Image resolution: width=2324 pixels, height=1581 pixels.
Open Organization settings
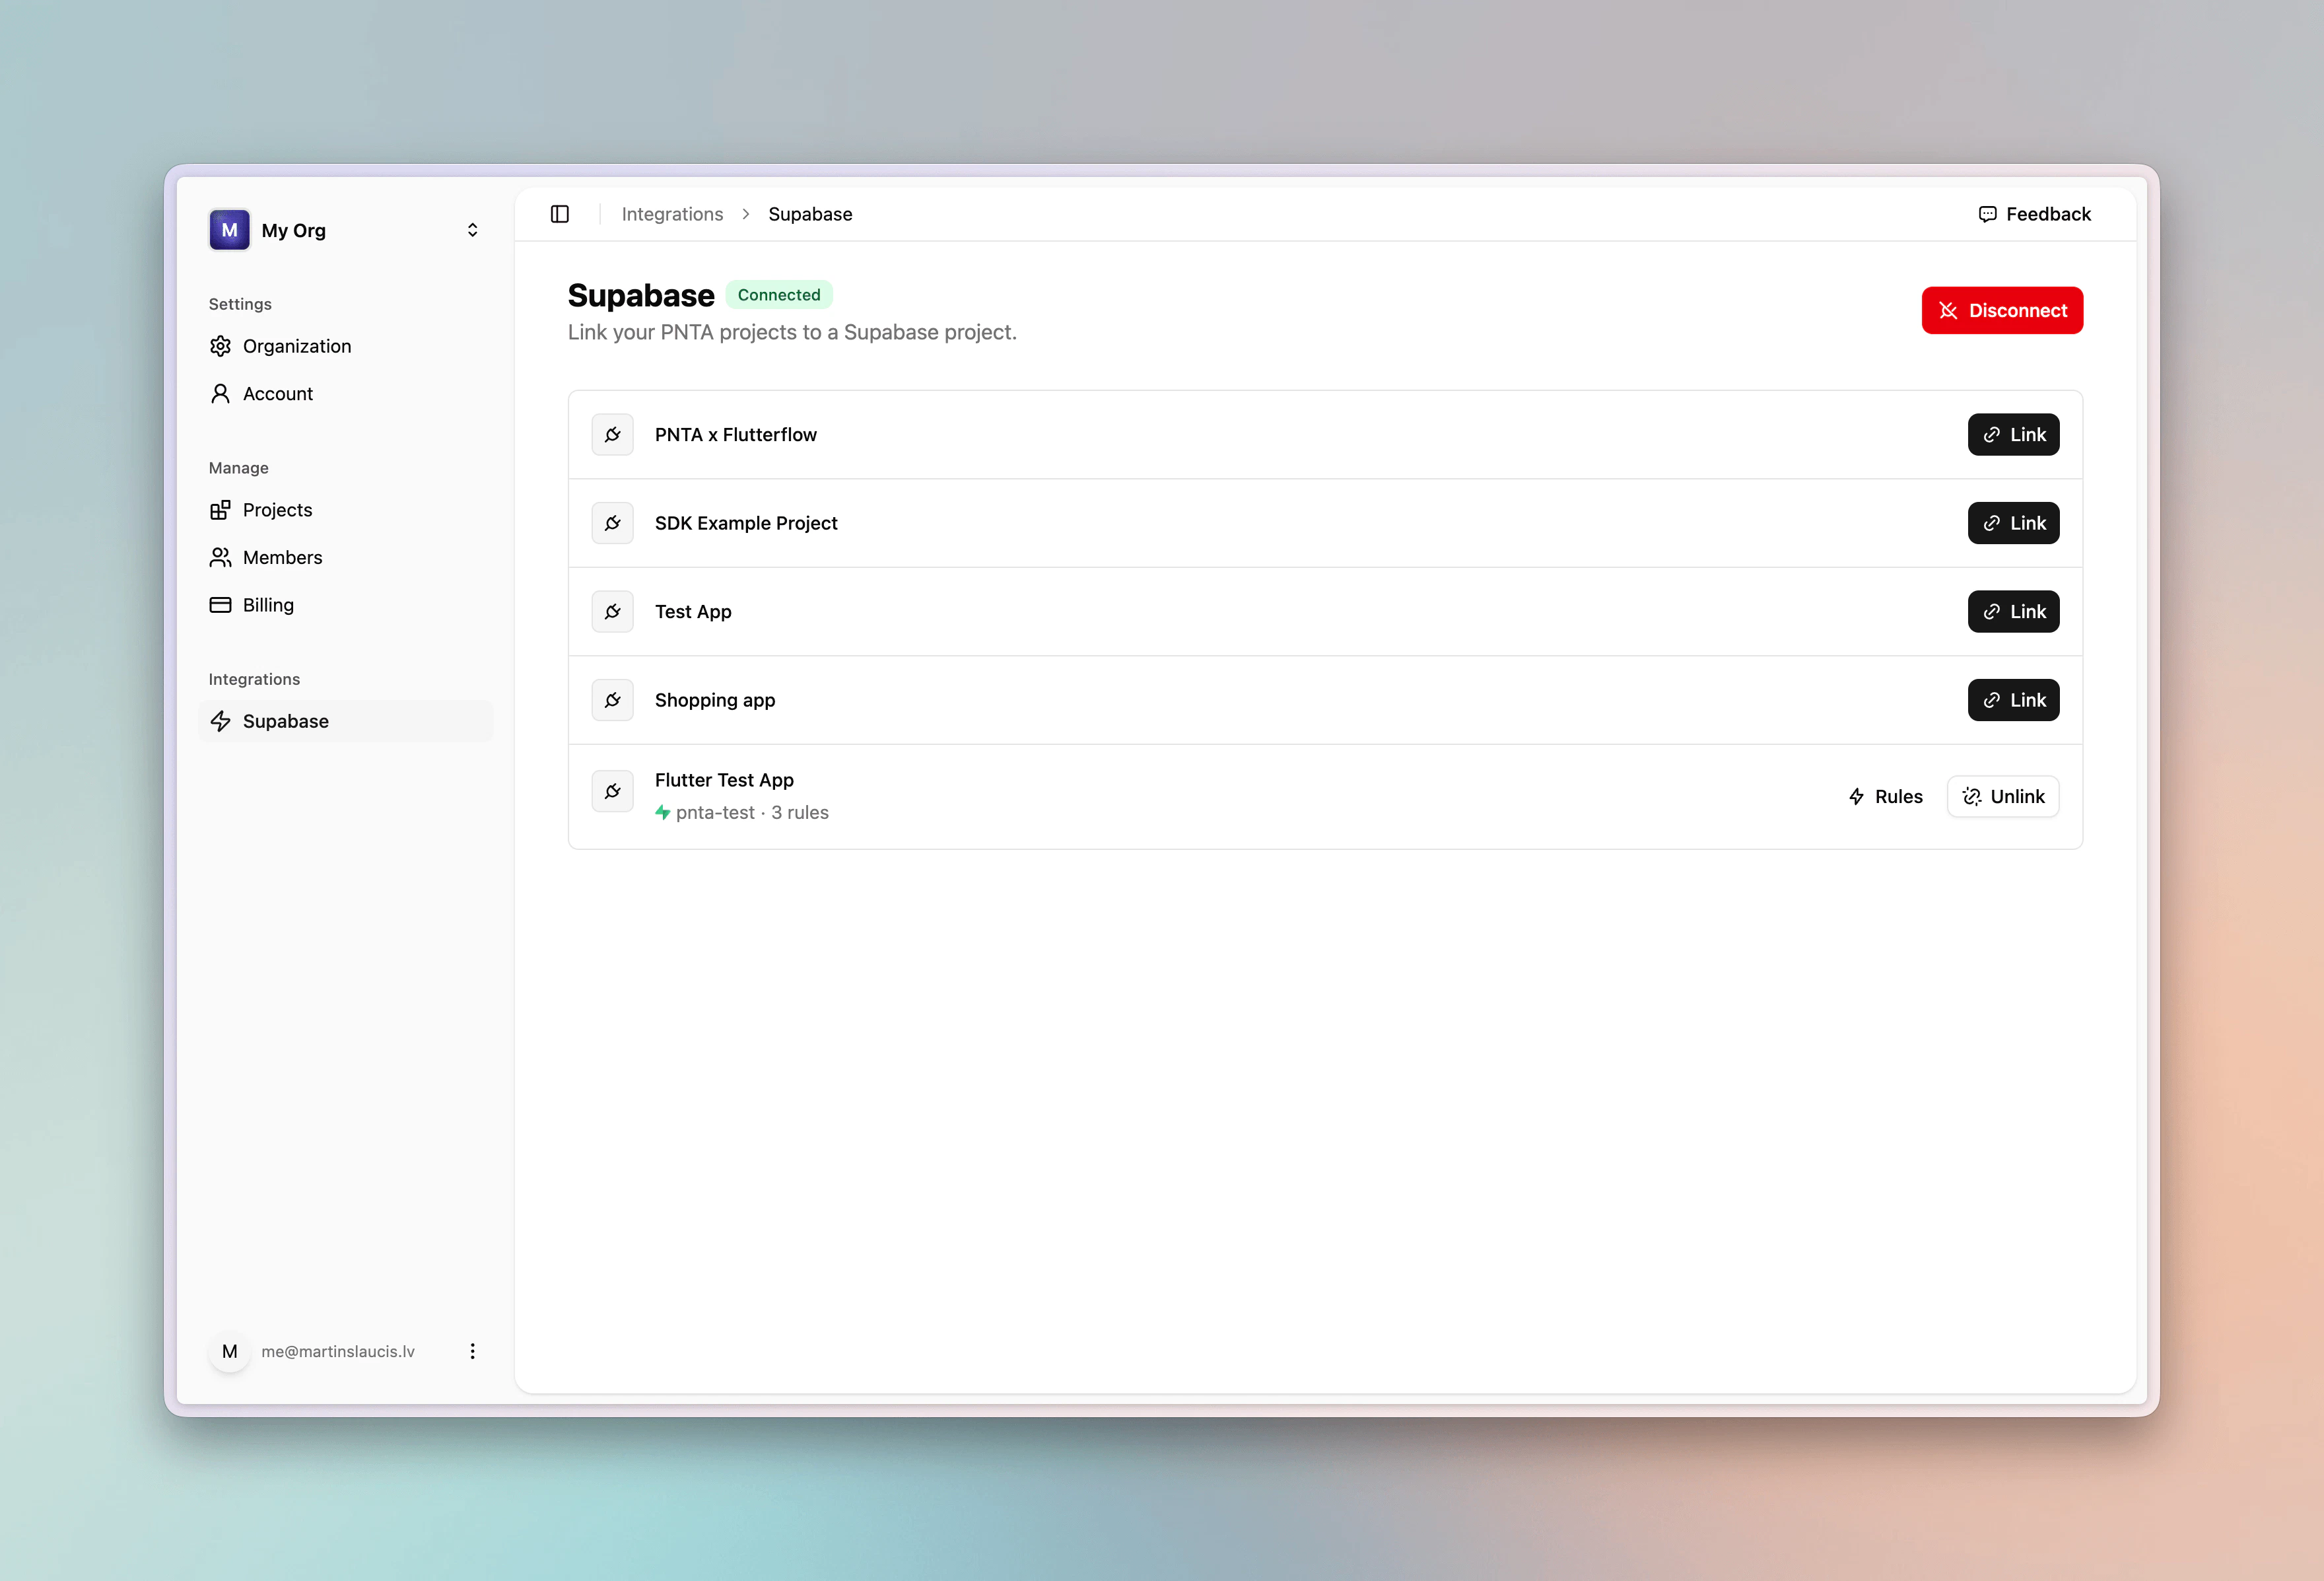click(x=346, y=346)
